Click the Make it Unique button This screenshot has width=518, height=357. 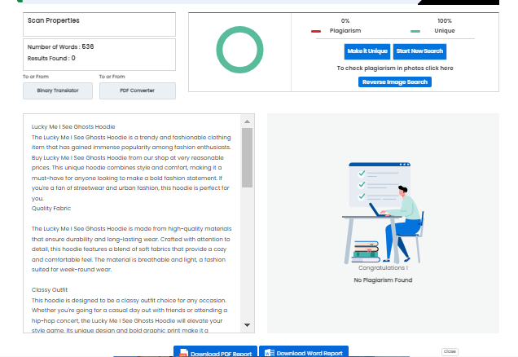(367, 51)
